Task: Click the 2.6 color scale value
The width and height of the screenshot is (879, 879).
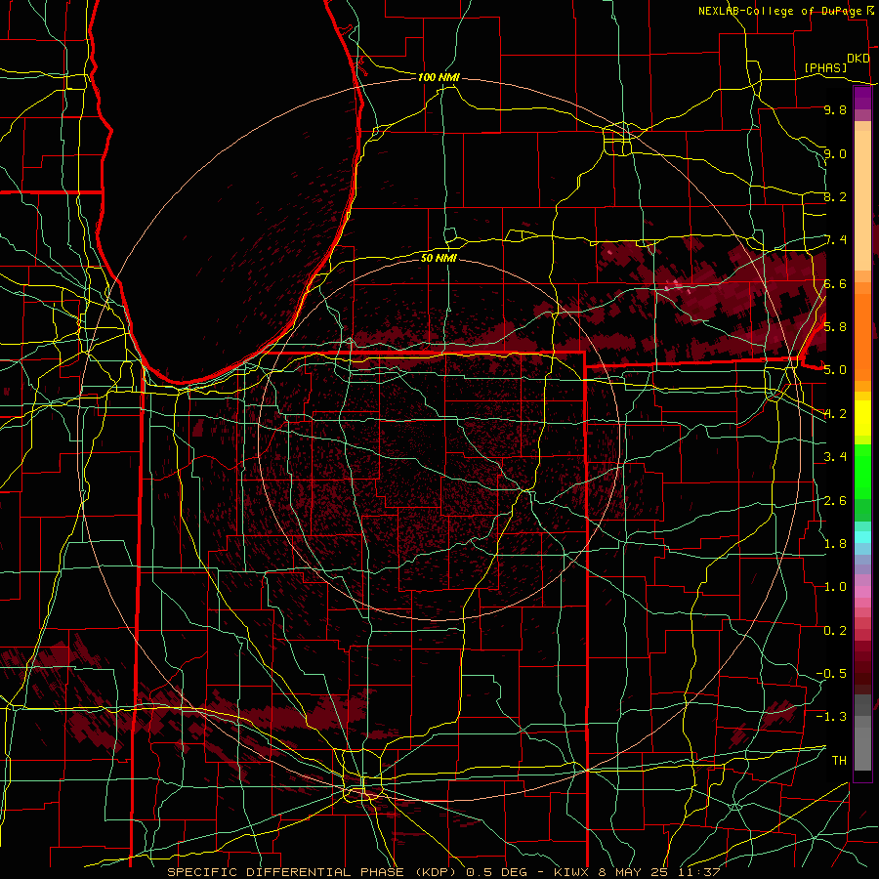Action: click(x=835, y=500)
